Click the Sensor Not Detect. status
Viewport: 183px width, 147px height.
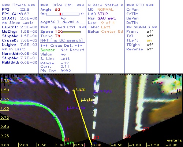[63, 50]
